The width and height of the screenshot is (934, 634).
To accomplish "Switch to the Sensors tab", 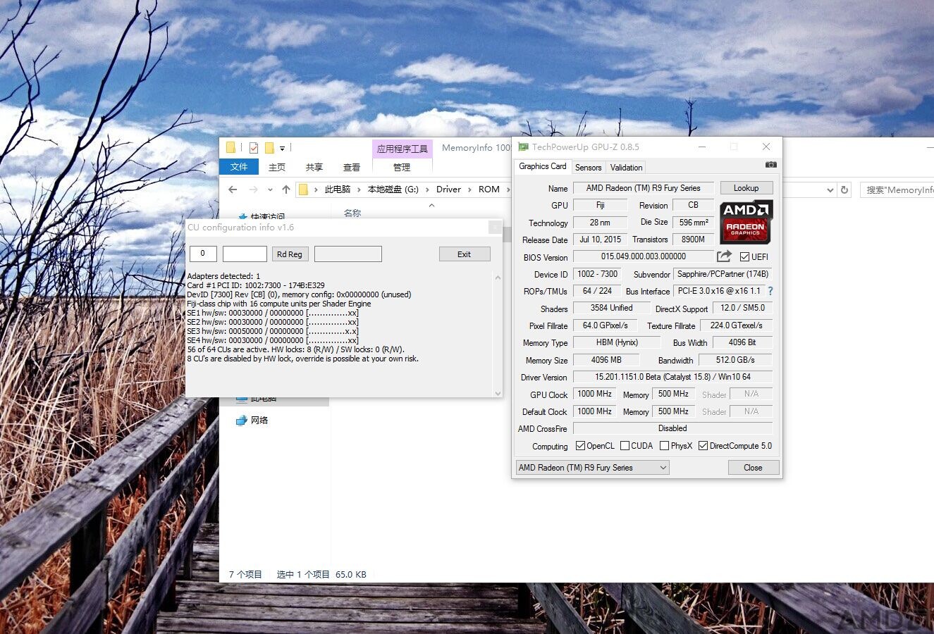I will pos(588,168).
